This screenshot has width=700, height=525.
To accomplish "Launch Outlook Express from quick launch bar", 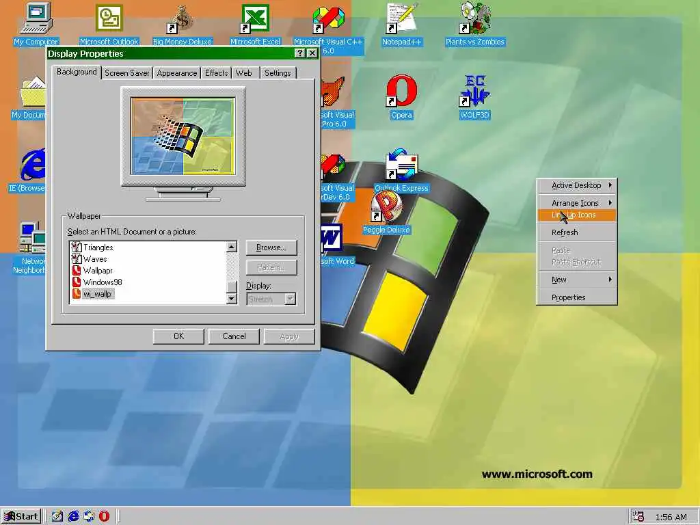I will 89,517.
